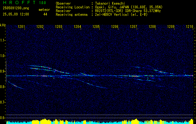Click the meteor count 44

pos(45,14)
